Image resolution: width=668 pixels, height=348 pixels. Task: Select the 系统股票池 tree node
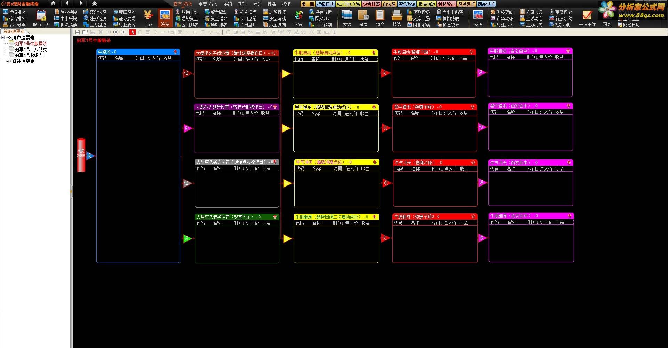[23, 61]
